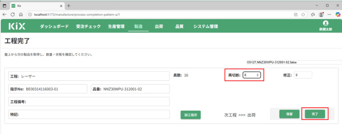
Task: Reload the page with refresh icon
Action: pos(13,14)
